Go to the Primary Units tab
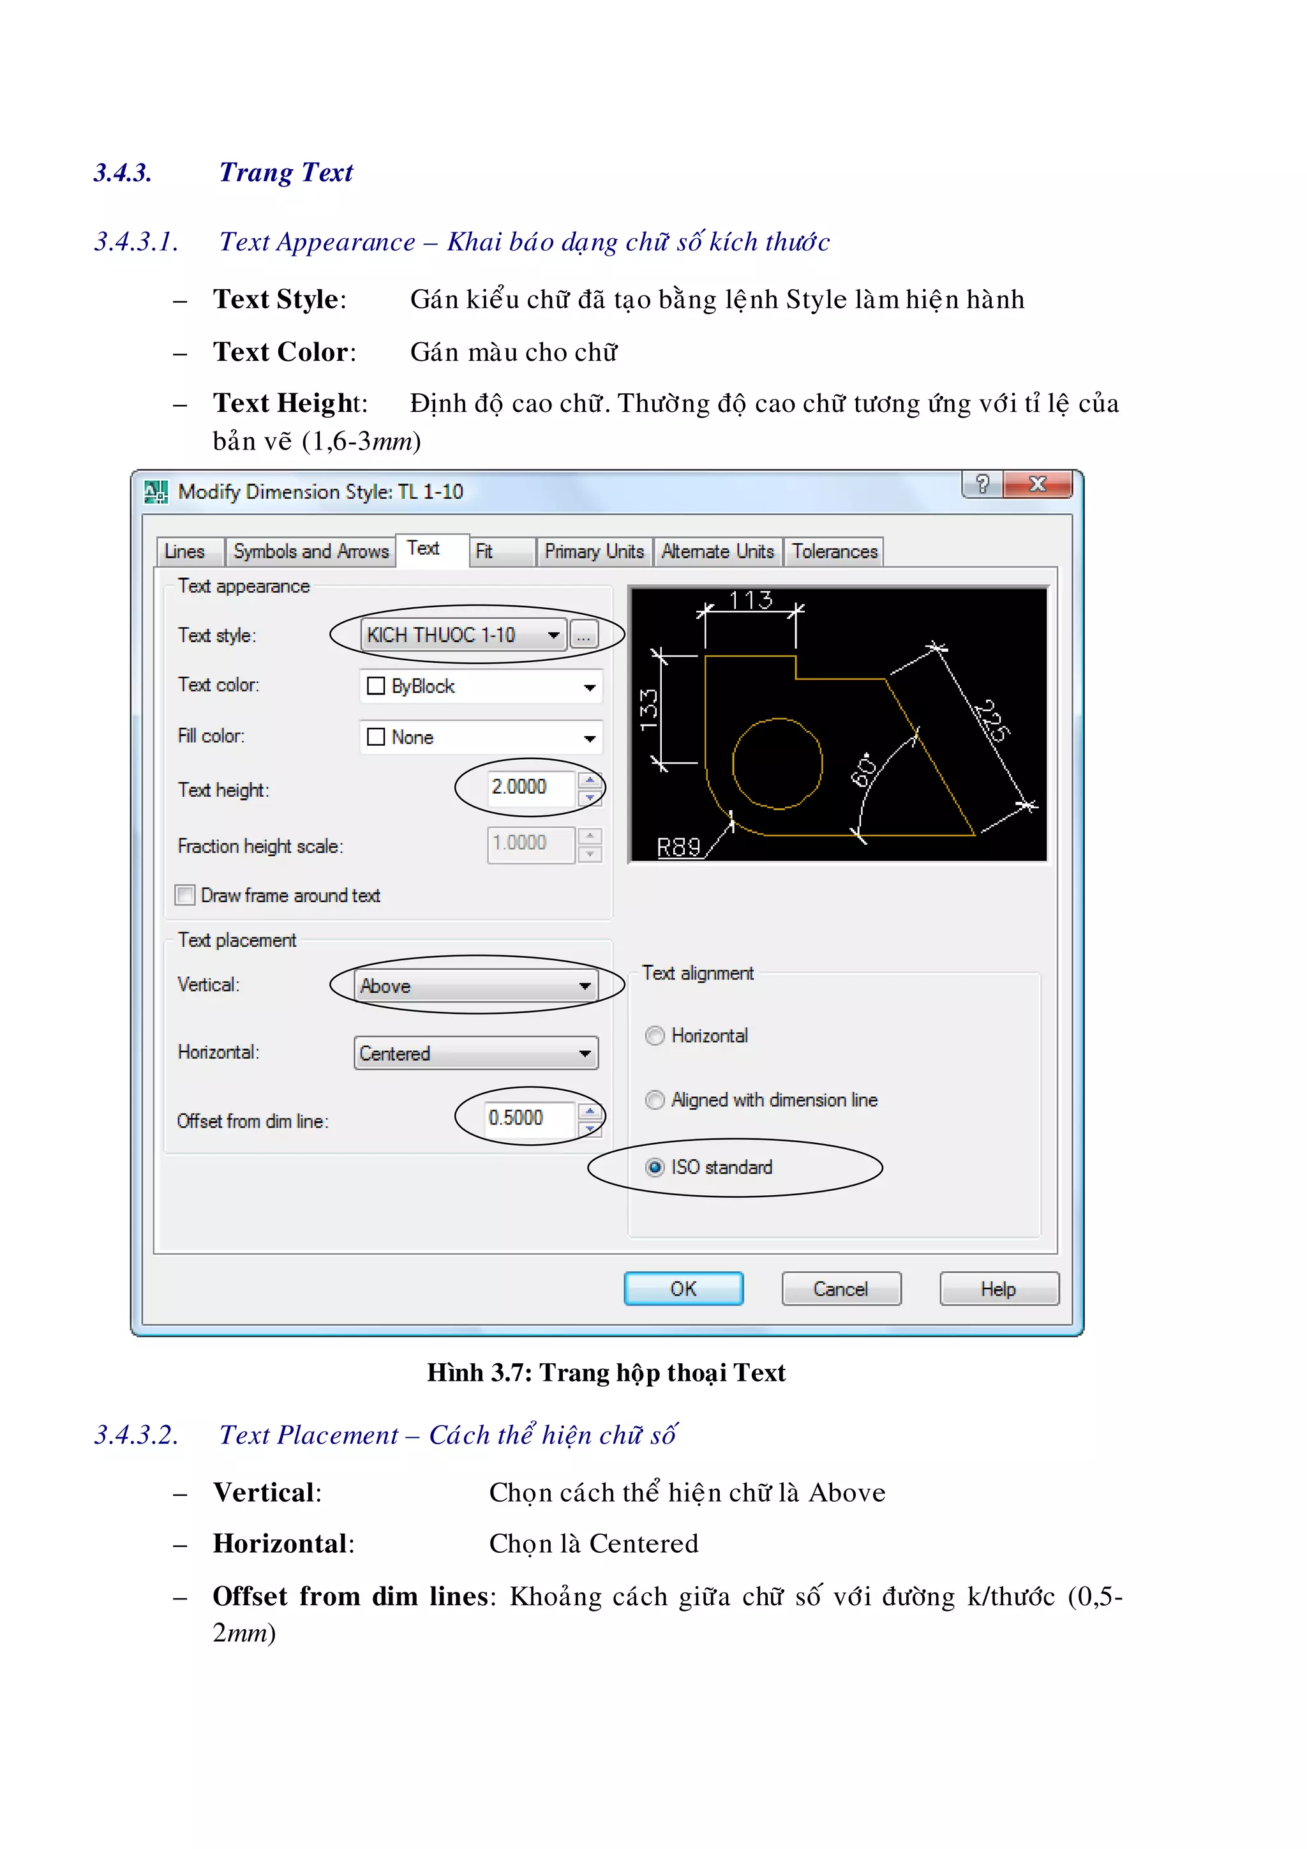This screenshot has width=1307, height=1849. coord(595,552)
